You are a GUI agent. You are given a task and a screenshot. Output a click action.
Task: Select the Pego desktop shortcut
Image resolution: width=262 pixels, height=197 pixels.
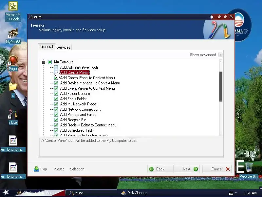(x=13, y=63)
